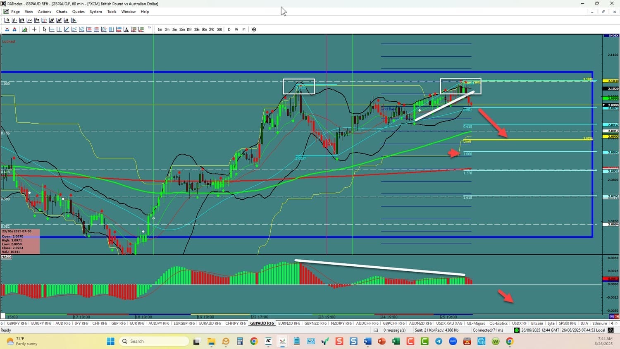Pick the vertical line drawing tool
Screen dimensions: 620x349
[x=59, y=29]
